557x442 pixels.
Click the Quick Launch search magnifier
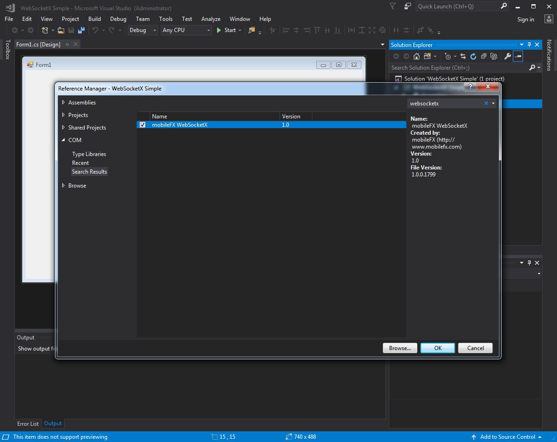click(504, 6)
